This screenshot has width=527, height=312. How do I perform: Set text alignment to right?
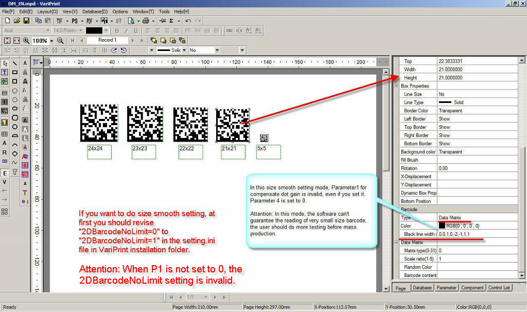click(167, 30)
